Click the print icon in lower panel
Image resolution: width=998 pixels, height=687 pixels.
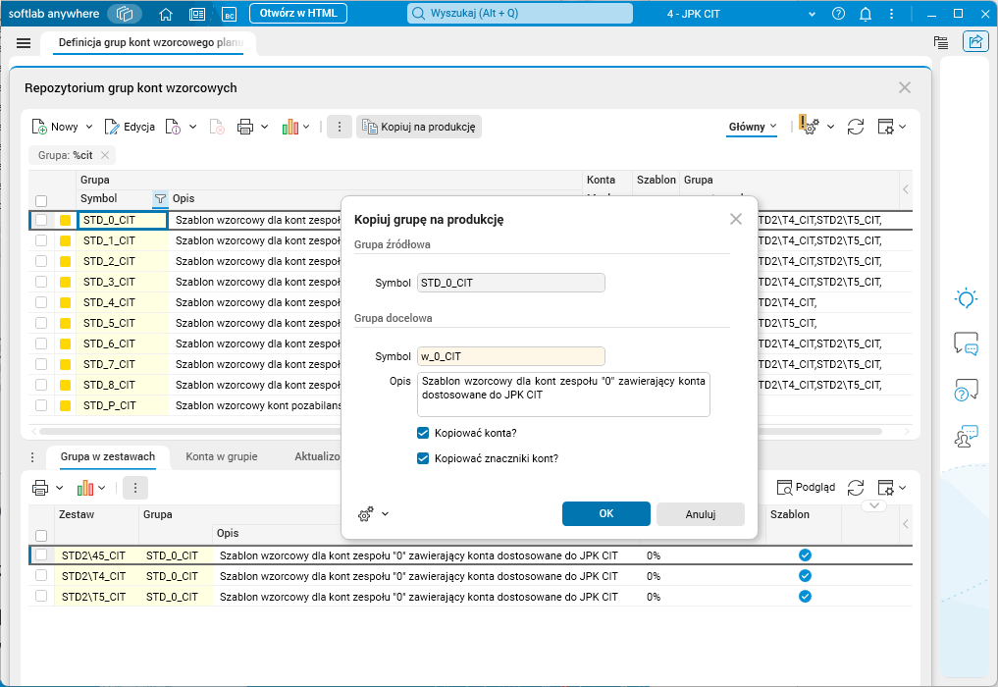(x=40, y=488)
